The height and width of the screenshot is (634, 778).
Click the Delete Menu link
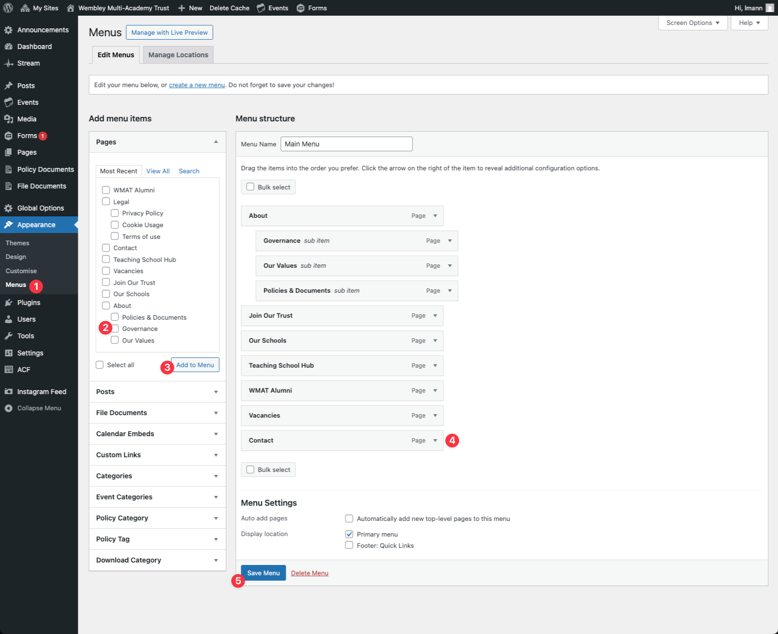click(x=309, y=573)
